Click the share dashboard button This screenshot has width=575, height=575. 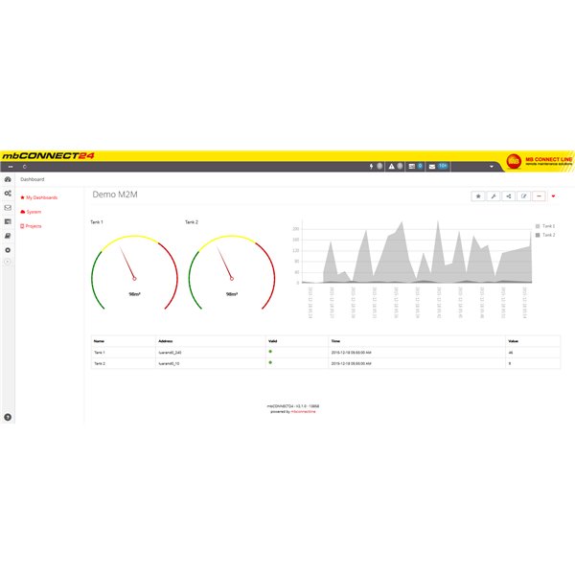(508, 195)
